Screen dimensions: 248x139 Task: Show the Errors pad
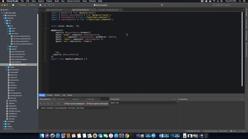tap(233, 131)
